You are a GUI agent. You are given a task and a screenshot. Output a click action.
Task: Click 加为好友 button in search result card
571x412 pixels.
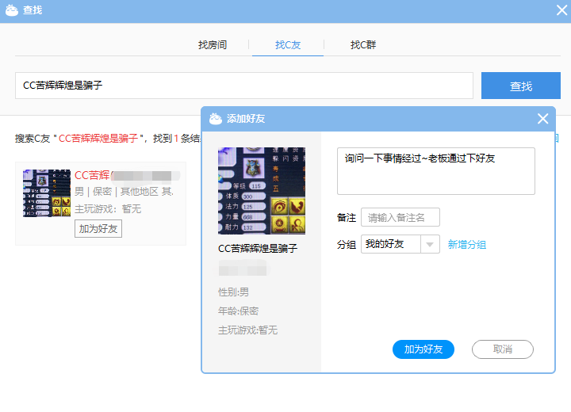tap(98, 228)
